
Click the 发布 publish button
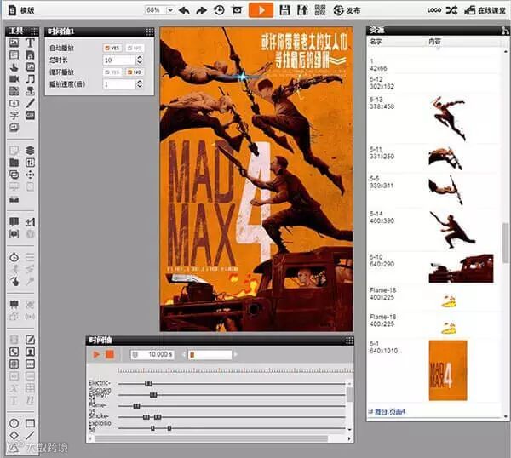point(347,10)
